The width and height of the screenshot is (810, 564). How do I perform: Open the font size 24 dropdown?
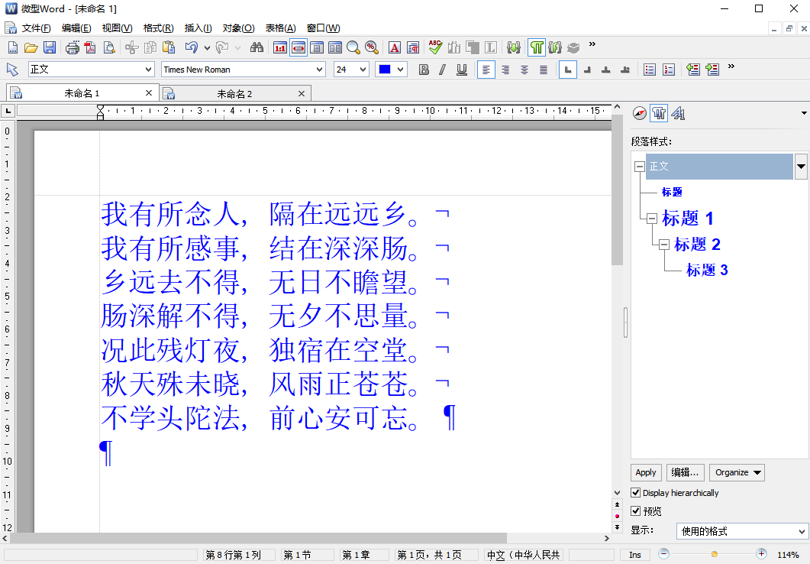tap(363, 70)
